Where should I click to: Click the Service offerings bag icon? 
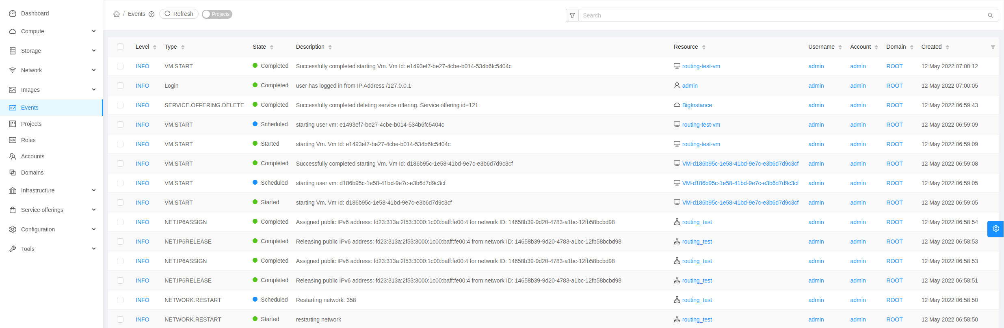coord(13,210)
